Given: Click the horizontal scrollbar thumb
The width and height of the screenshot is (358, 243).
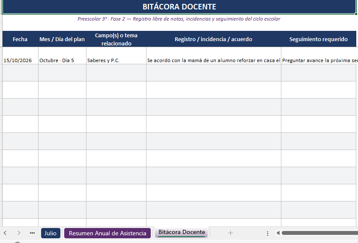Looking at the screenshot, I should 319,233.
